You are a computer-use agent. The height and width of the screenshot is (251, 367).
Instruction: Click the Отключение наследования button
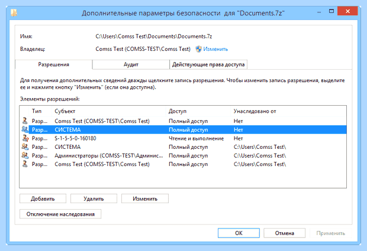[x=60, y=214]
